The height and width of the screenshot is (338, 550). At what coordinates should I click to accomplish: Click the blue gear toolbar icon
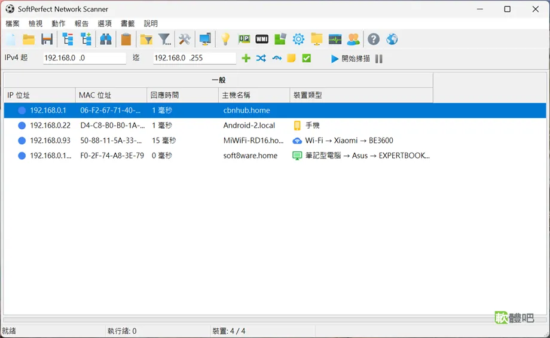298,39
